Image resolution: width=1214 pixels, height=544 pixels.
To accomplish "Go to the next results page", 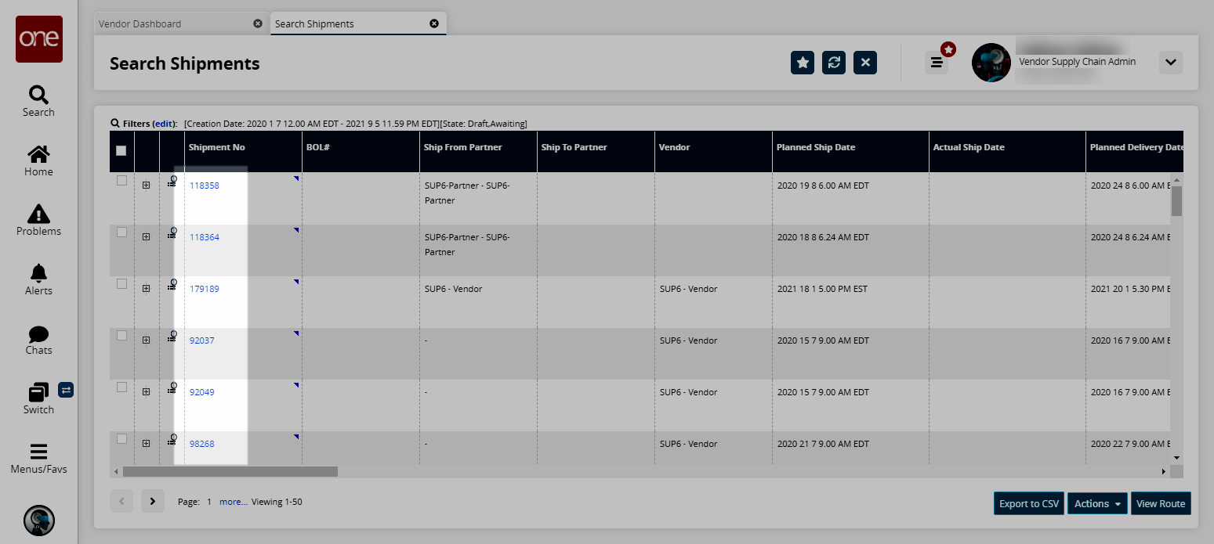I will click(153, 501).
